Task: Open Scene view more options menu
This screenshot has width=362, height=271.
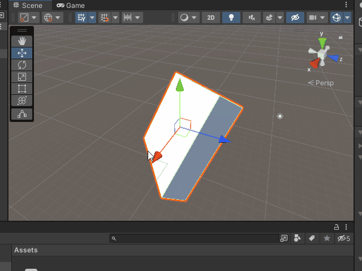Action: pyautogui.click(x=346, y=5)
